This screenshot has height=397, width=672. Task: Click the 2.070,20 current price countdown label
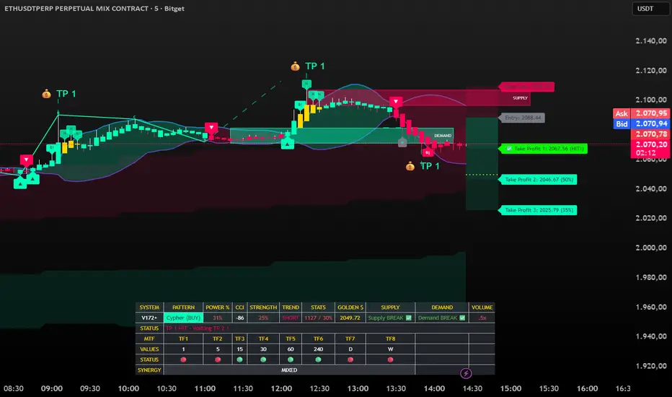(650, 149)
